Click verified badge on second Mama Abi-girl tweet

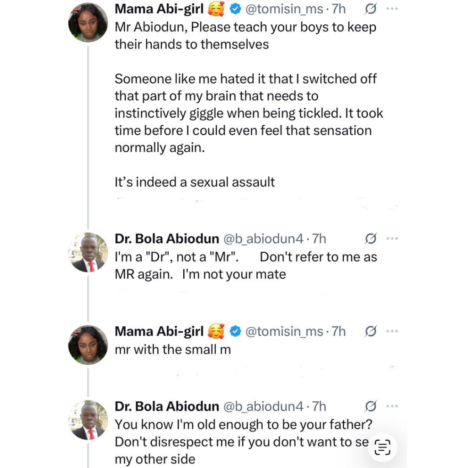coord(234,332)
